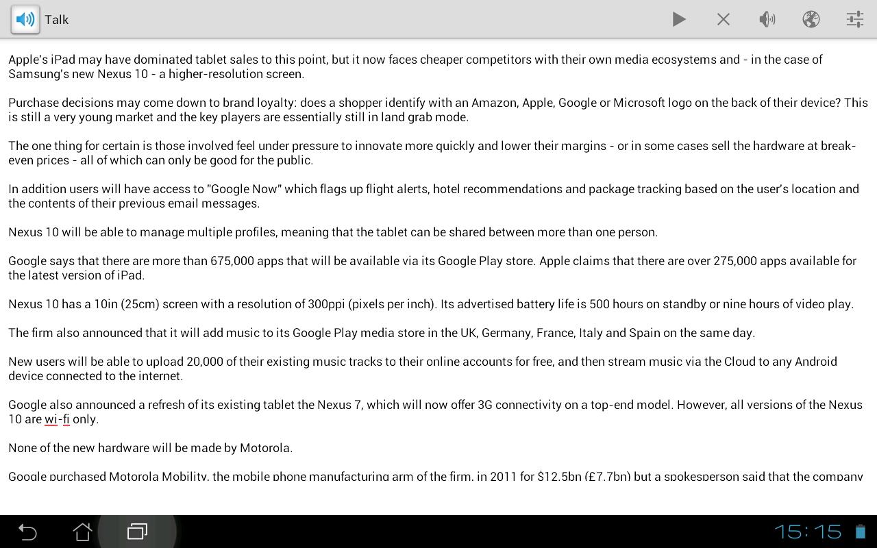Screen dimensions: 877x548
Task: Place cursor in paragraph starting "Apple's iPad may"
Action: click(415, 66)
